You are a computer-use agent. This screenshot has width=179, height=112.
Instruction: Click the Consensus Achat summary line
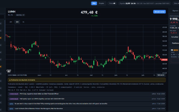(56, 87)
